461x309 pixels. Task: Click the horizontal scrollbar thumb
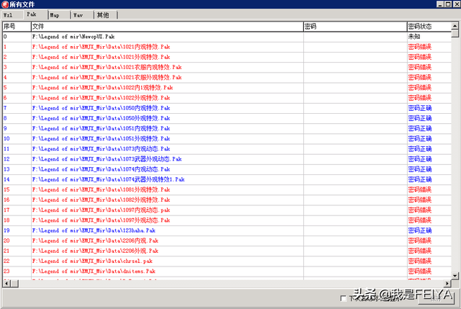point(14,283)
